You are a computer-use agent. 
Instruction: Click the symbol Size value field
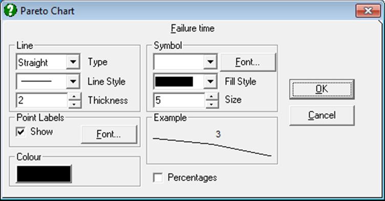click(179, 100)
